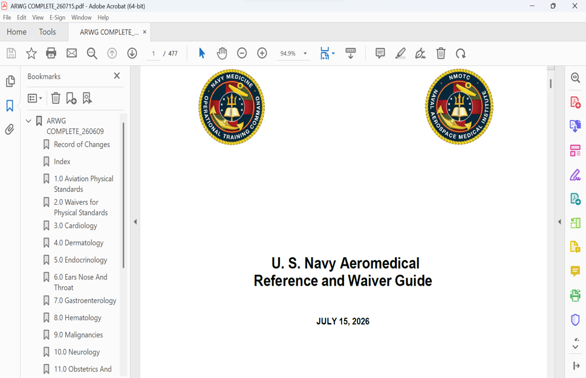Image resolution: width=586 pixels, height=378 pixels.
Task: Switch to the Tools tab
Action: (47, 32)
